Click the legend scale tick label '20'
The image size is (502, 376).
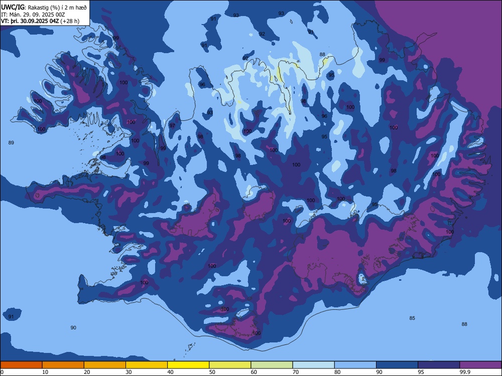pos(87,372)
